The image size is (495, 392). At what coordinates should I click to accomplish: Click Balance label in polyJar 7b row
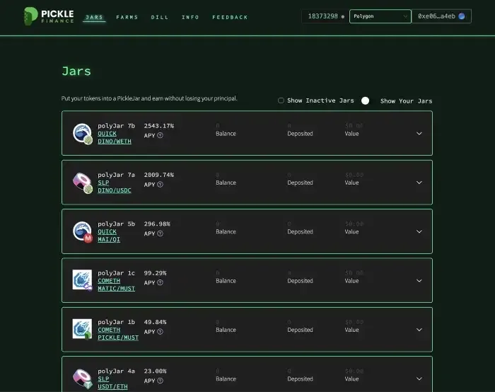[x=226, y=134]
